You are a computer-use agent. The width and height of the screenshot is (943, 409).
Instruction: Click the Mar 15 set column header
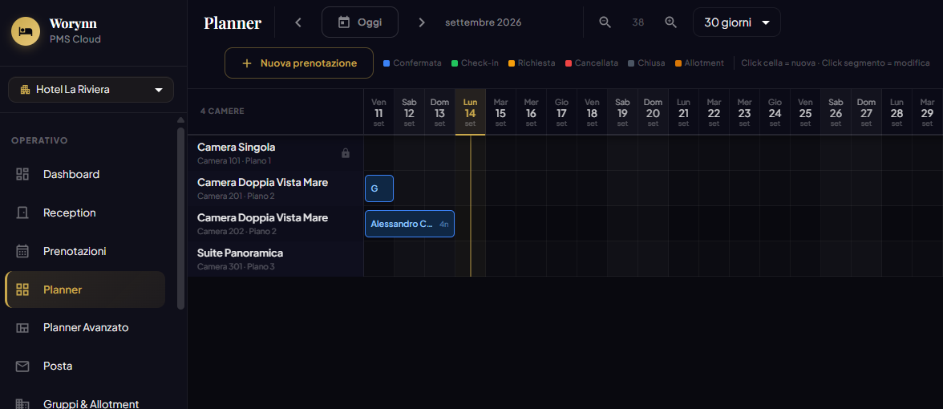pos(501,112)
